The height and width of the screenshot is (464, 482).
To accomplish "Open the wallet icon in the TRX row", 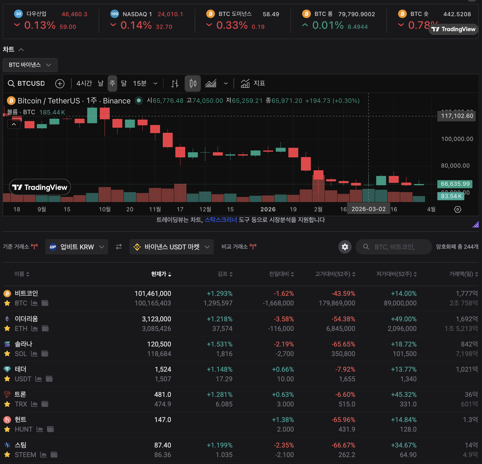I will [x=45, y=404].
